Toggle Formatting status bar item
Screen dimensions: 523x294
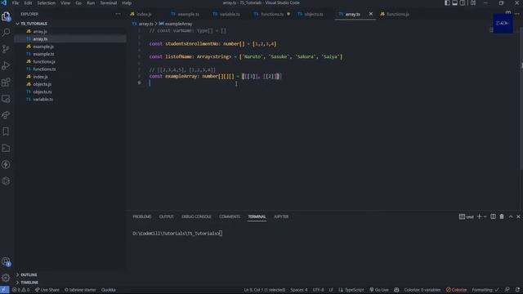[x=485, y=290]
